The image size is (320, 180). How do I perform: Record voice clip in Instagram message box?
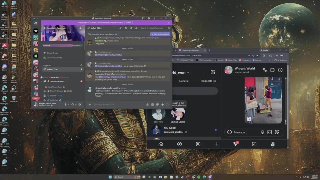point(262,132)
